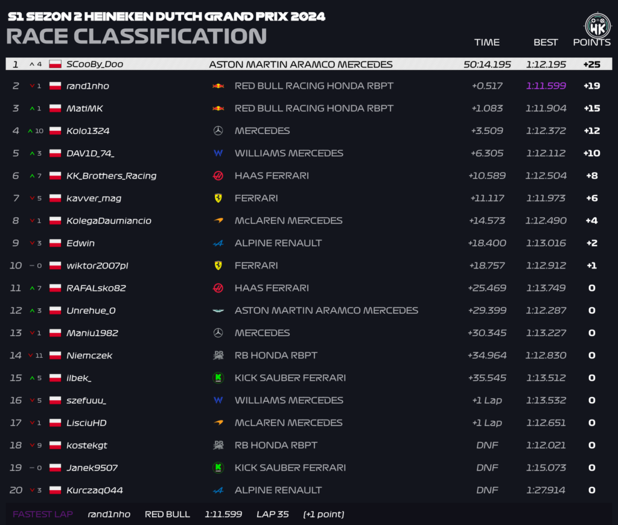Click the Red Bull logo next to rand1nho
Screen dimensions: 618x525
click(x=218, y=86)
